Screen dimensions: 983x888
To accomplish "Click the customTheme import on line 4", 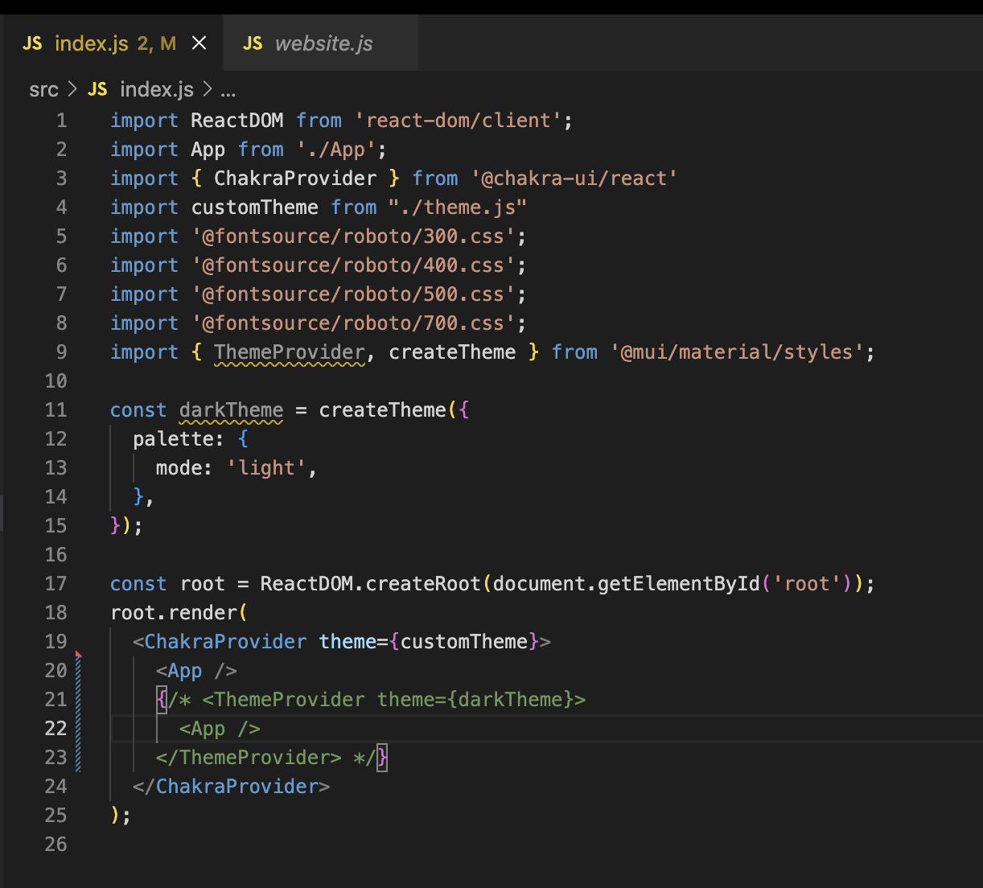I will [x=255, y=207].
